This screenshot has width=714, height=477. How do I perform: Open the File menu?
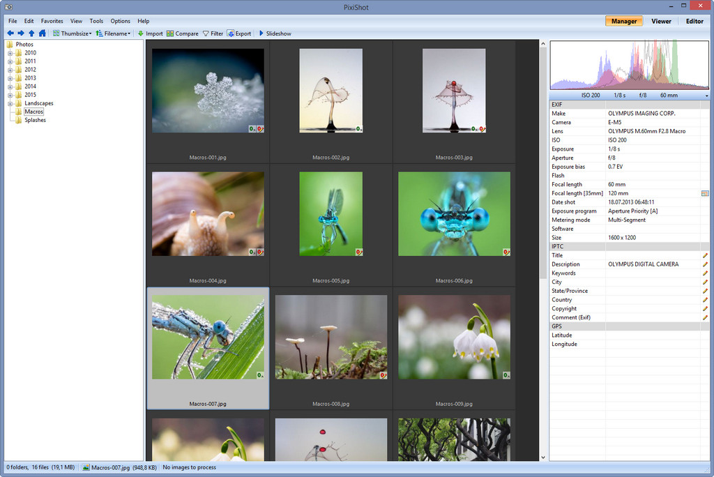click(13, 21)
